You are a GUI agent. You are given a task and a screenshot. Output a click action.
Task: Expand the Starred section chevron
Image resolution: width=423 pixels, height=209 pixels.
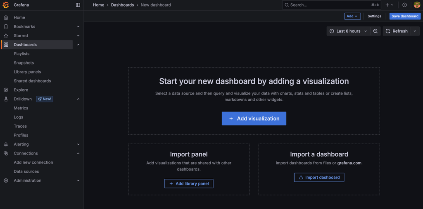click(x=78, y=36)
